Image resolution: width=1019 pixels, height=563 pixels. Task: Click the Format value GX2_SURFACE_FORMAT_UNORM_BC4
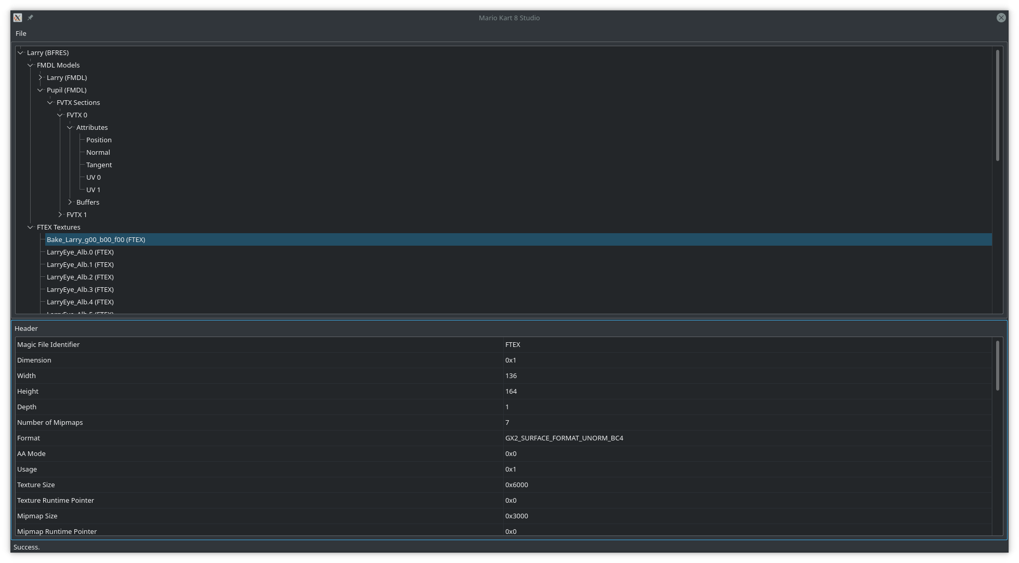click(x=564, y=438)
